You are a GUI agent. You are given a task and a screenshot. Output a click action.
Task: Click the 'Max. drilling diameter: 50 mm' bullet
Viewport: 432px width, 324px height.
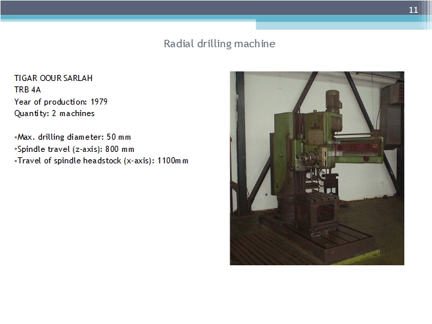click(73, 137)
